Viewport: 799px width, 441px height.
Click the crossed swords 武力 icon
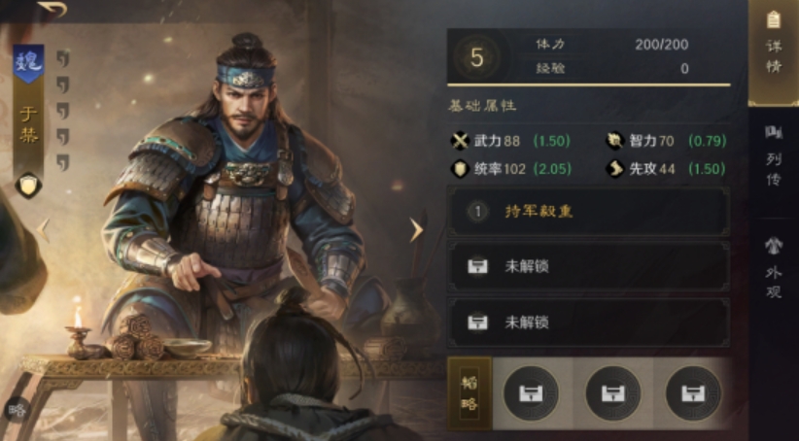point(460,141)
